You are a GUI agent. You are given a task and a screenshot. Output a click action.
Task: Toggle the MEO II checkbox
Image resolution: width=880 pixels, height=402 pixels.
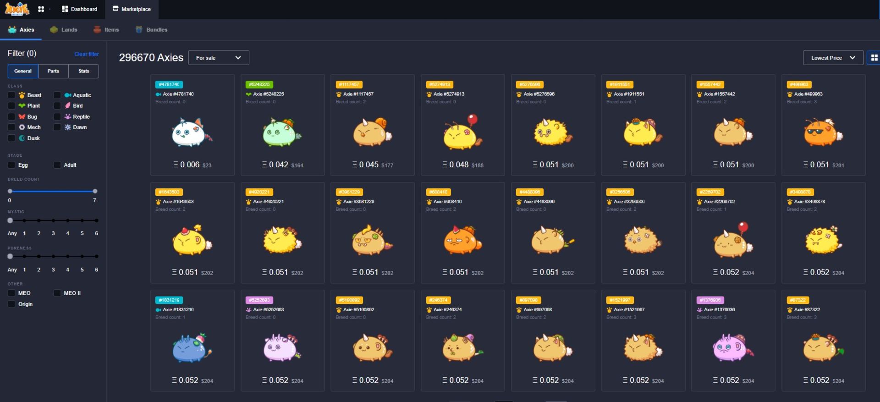[x=57, y=293]
